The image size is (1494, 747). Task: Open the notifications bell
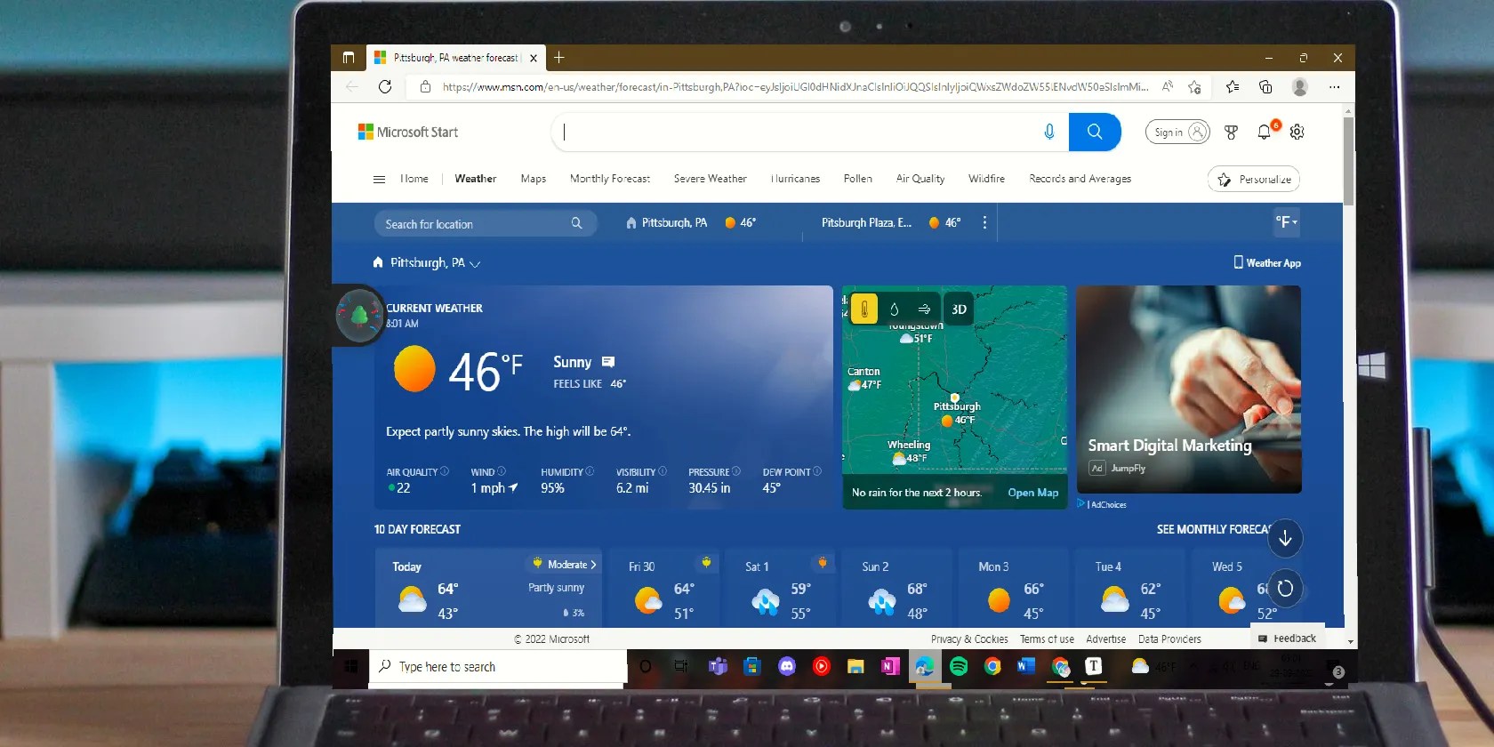(x=1265, y=132)
